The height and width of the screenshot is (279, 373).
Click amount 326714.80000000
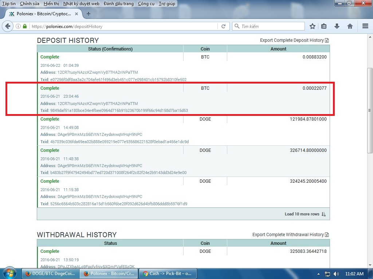click(308, 150)
